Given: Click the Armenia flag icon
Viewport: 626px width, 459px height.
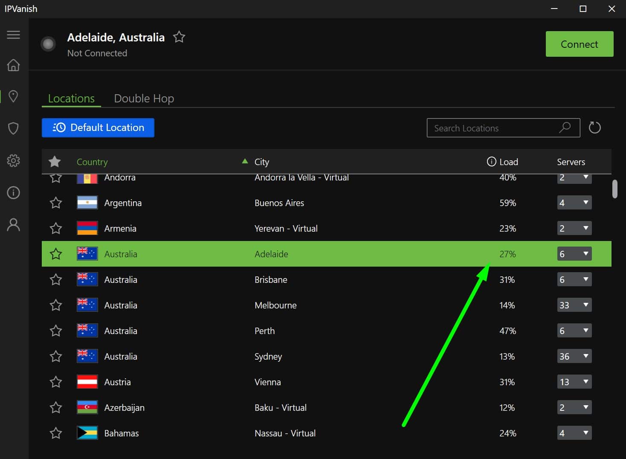Looking at the screenshot, I should [x=87, y=228].
